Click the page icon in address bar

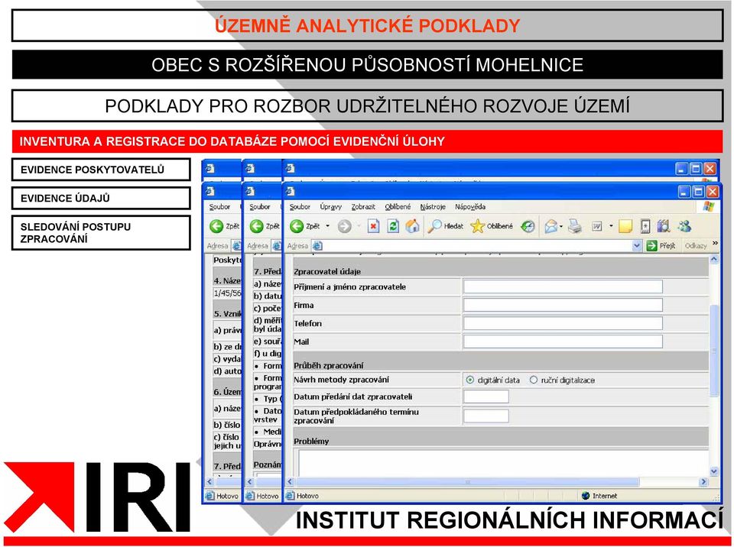pyautogui.click(x=317, y=246)
